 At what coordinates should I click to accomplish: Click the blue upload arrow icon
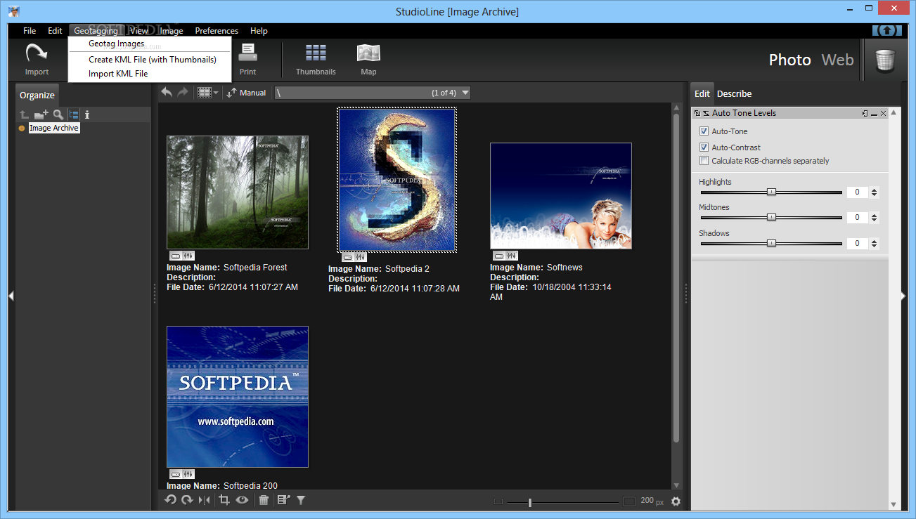click(x=886, y=31)
